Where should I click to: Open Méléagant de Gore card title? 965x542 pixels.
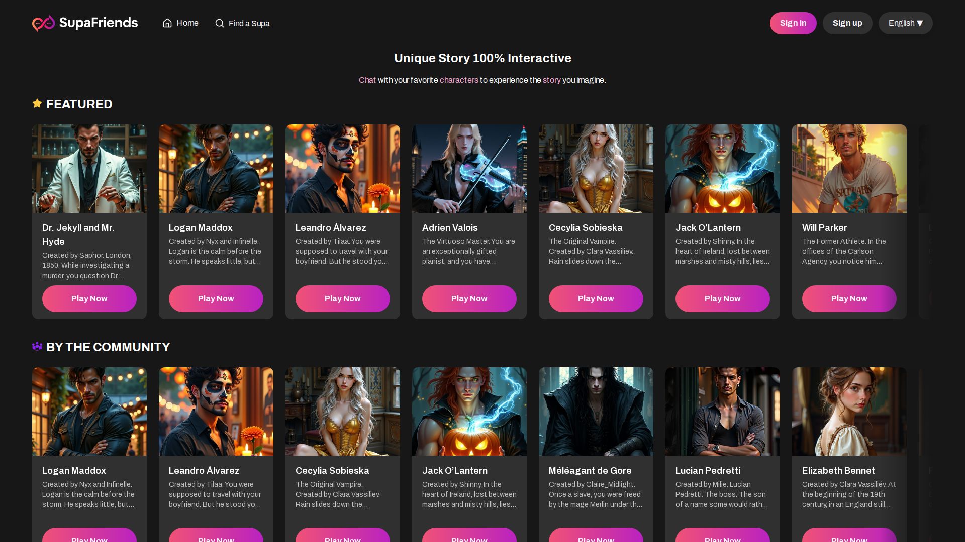[x=590, y=471]
